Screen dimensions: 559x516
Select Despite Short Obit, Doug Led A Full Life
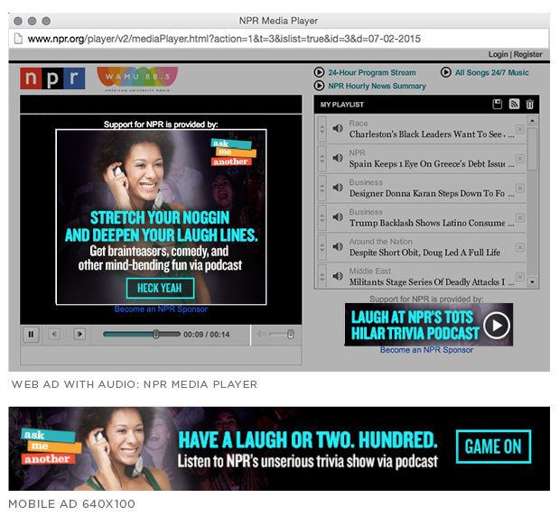(x=424, y=253)
